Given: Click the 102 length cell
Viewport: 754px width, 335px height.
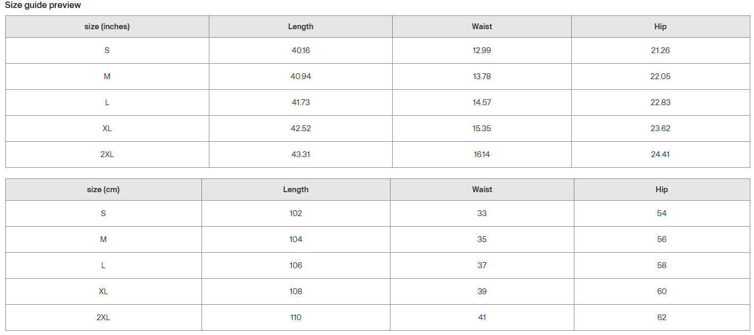Looking at the screenshot, I should pos(296,213).
